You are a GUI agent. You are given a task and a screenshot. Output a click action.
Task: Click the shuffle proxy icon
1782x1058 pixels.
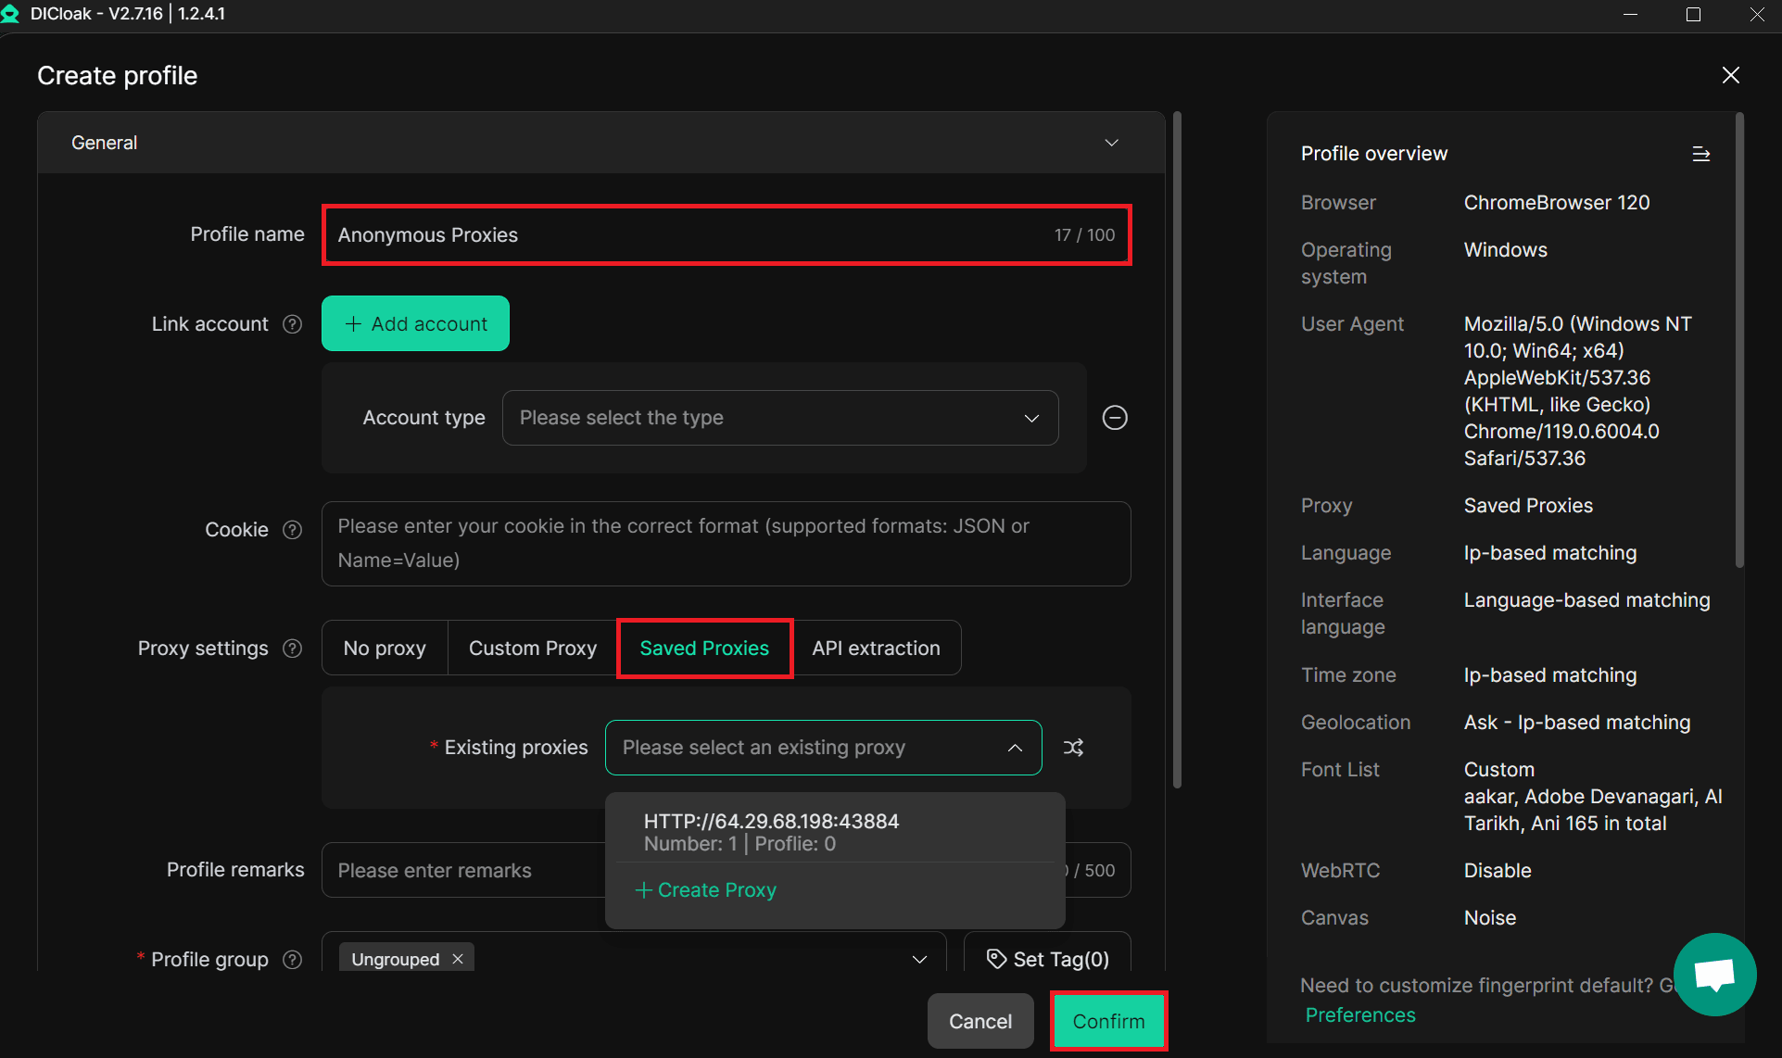(1074, 747)
